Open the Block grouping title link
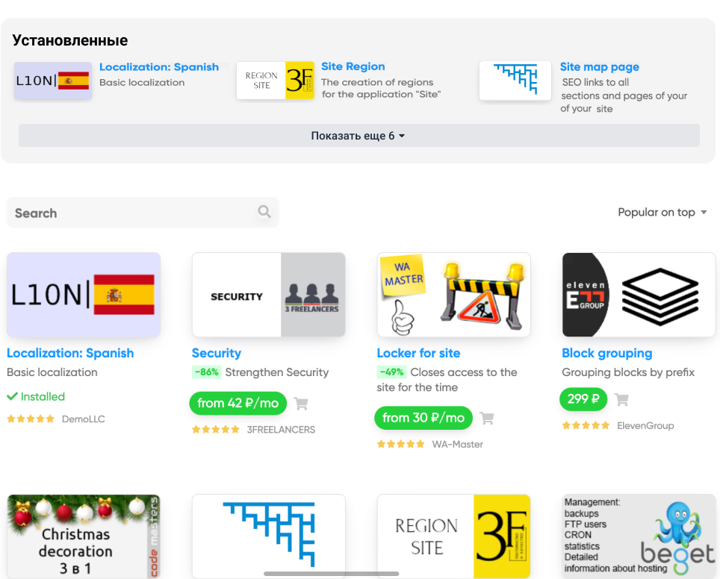 [x=607, y=353]
